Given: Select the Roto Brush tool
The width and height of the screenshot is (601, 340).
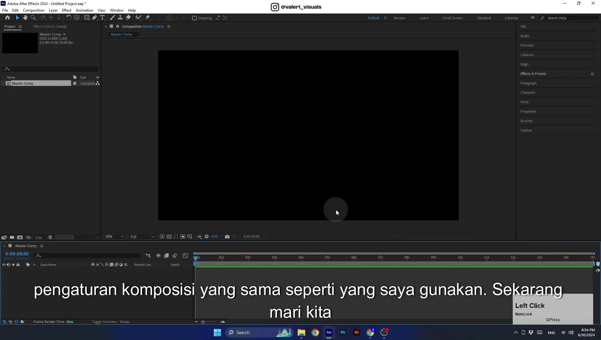Looking at the screenshot, I should click(x=138, y=18).
